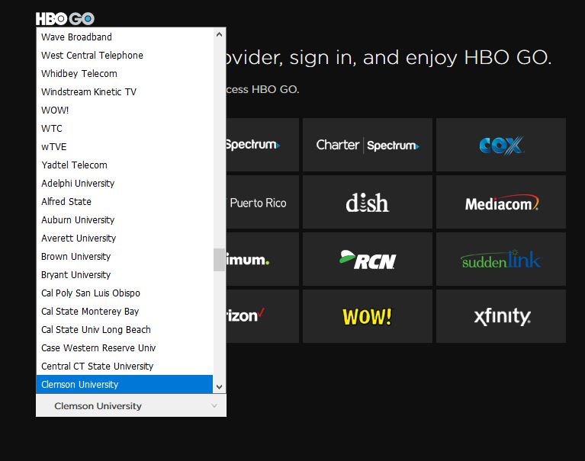This screenshot has width=585, height=461.
Task: Click the list scroll-down arrow
Action: (x=220, y=387)
